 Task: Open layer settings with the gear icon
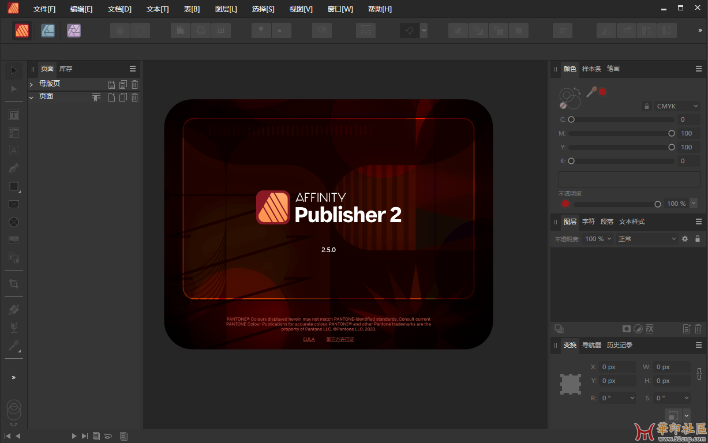pyautogui.click(x=685, y=239)
